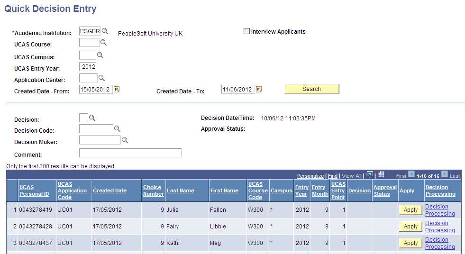Focus Created Date From field
Screen dimensions: 465x254
96,89
